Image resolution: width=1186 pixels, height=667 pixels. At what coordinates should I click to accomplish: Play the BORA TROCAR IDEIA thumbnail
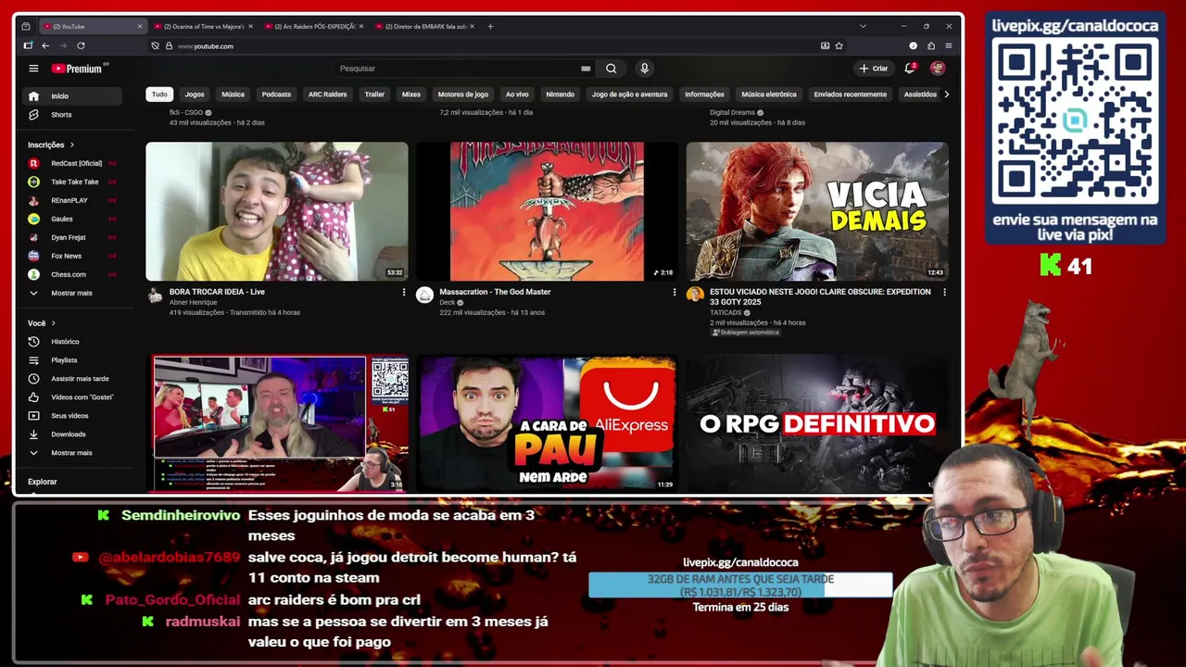(x=277, y=211)
